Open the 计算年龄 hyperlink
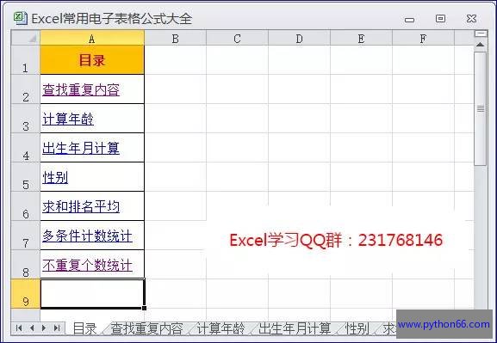The height and width of the screenshot is (343, 497). tap(68, 119)
